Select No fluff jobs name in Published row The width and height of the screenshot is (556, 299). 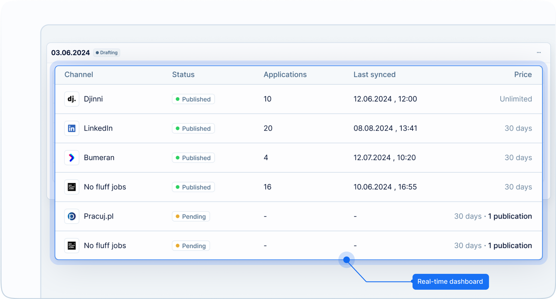click(x=105, y=187)
